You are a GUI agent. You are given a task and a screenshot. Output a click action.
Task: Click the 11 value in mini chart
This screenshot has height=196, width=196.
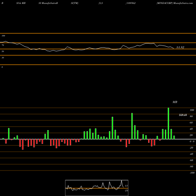tap(126, 186)
